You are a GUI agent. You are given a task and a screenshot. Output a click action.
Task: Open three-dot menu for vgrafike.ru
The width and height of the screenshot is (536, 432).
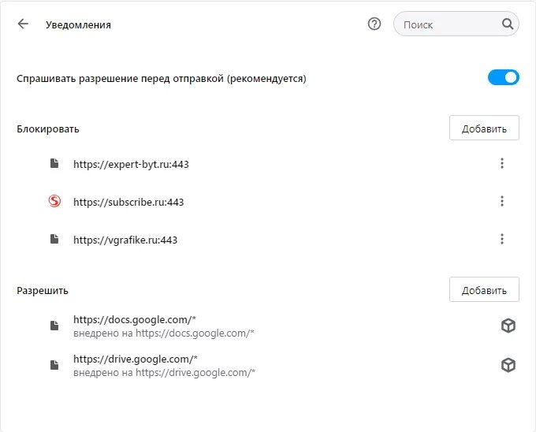(502, 239)
